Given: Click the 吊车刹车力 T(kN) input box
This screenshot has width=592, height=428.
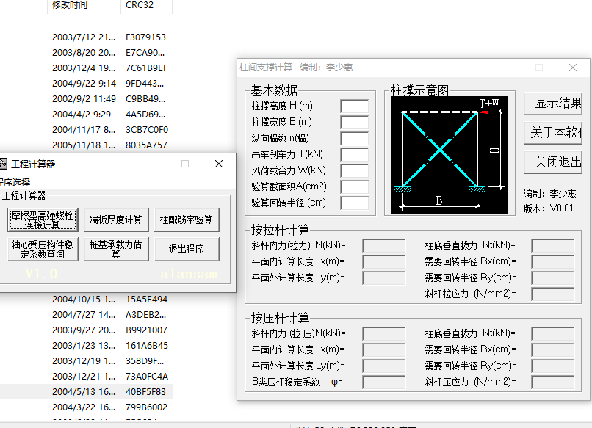Looking at the screenshot, I should 354,155.
